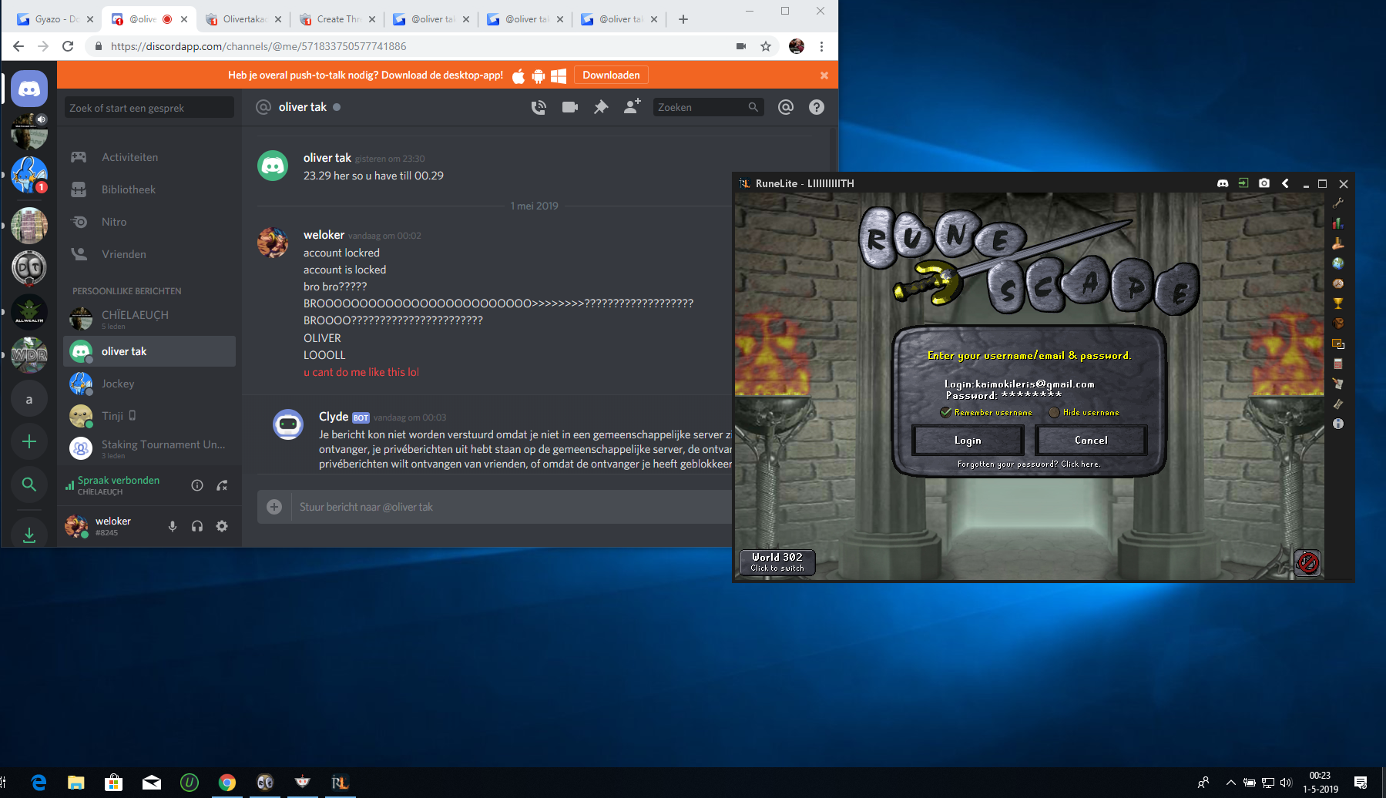Open Discord user settings gear

pos(222,526)
